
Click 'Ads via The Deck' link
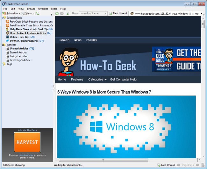click(x=27, y=130)
